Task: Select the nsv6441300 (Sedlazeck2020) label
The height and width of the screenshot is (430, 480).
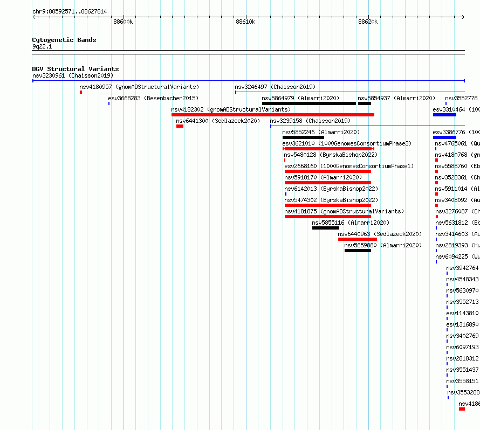Action: coord(218,121)
